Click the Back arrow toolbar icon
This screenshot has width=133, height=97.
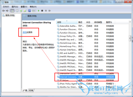click(x=3, y=11)
